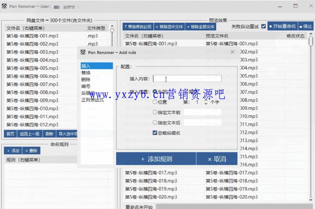The image size is (315, 209).
Task: Confirm with the + 添加规则 button
Action: (x=156, y=159)
